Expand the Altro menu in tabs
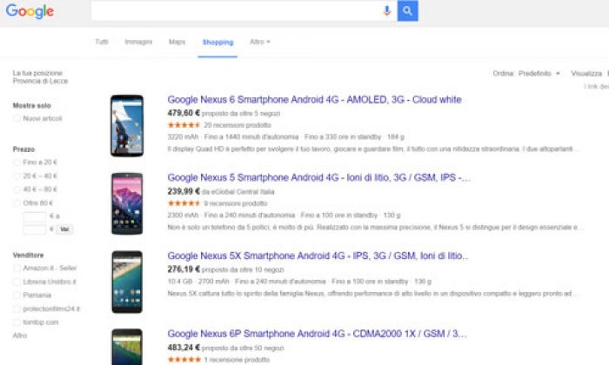This screenshot has height=365, width=609. click(260, 42)
